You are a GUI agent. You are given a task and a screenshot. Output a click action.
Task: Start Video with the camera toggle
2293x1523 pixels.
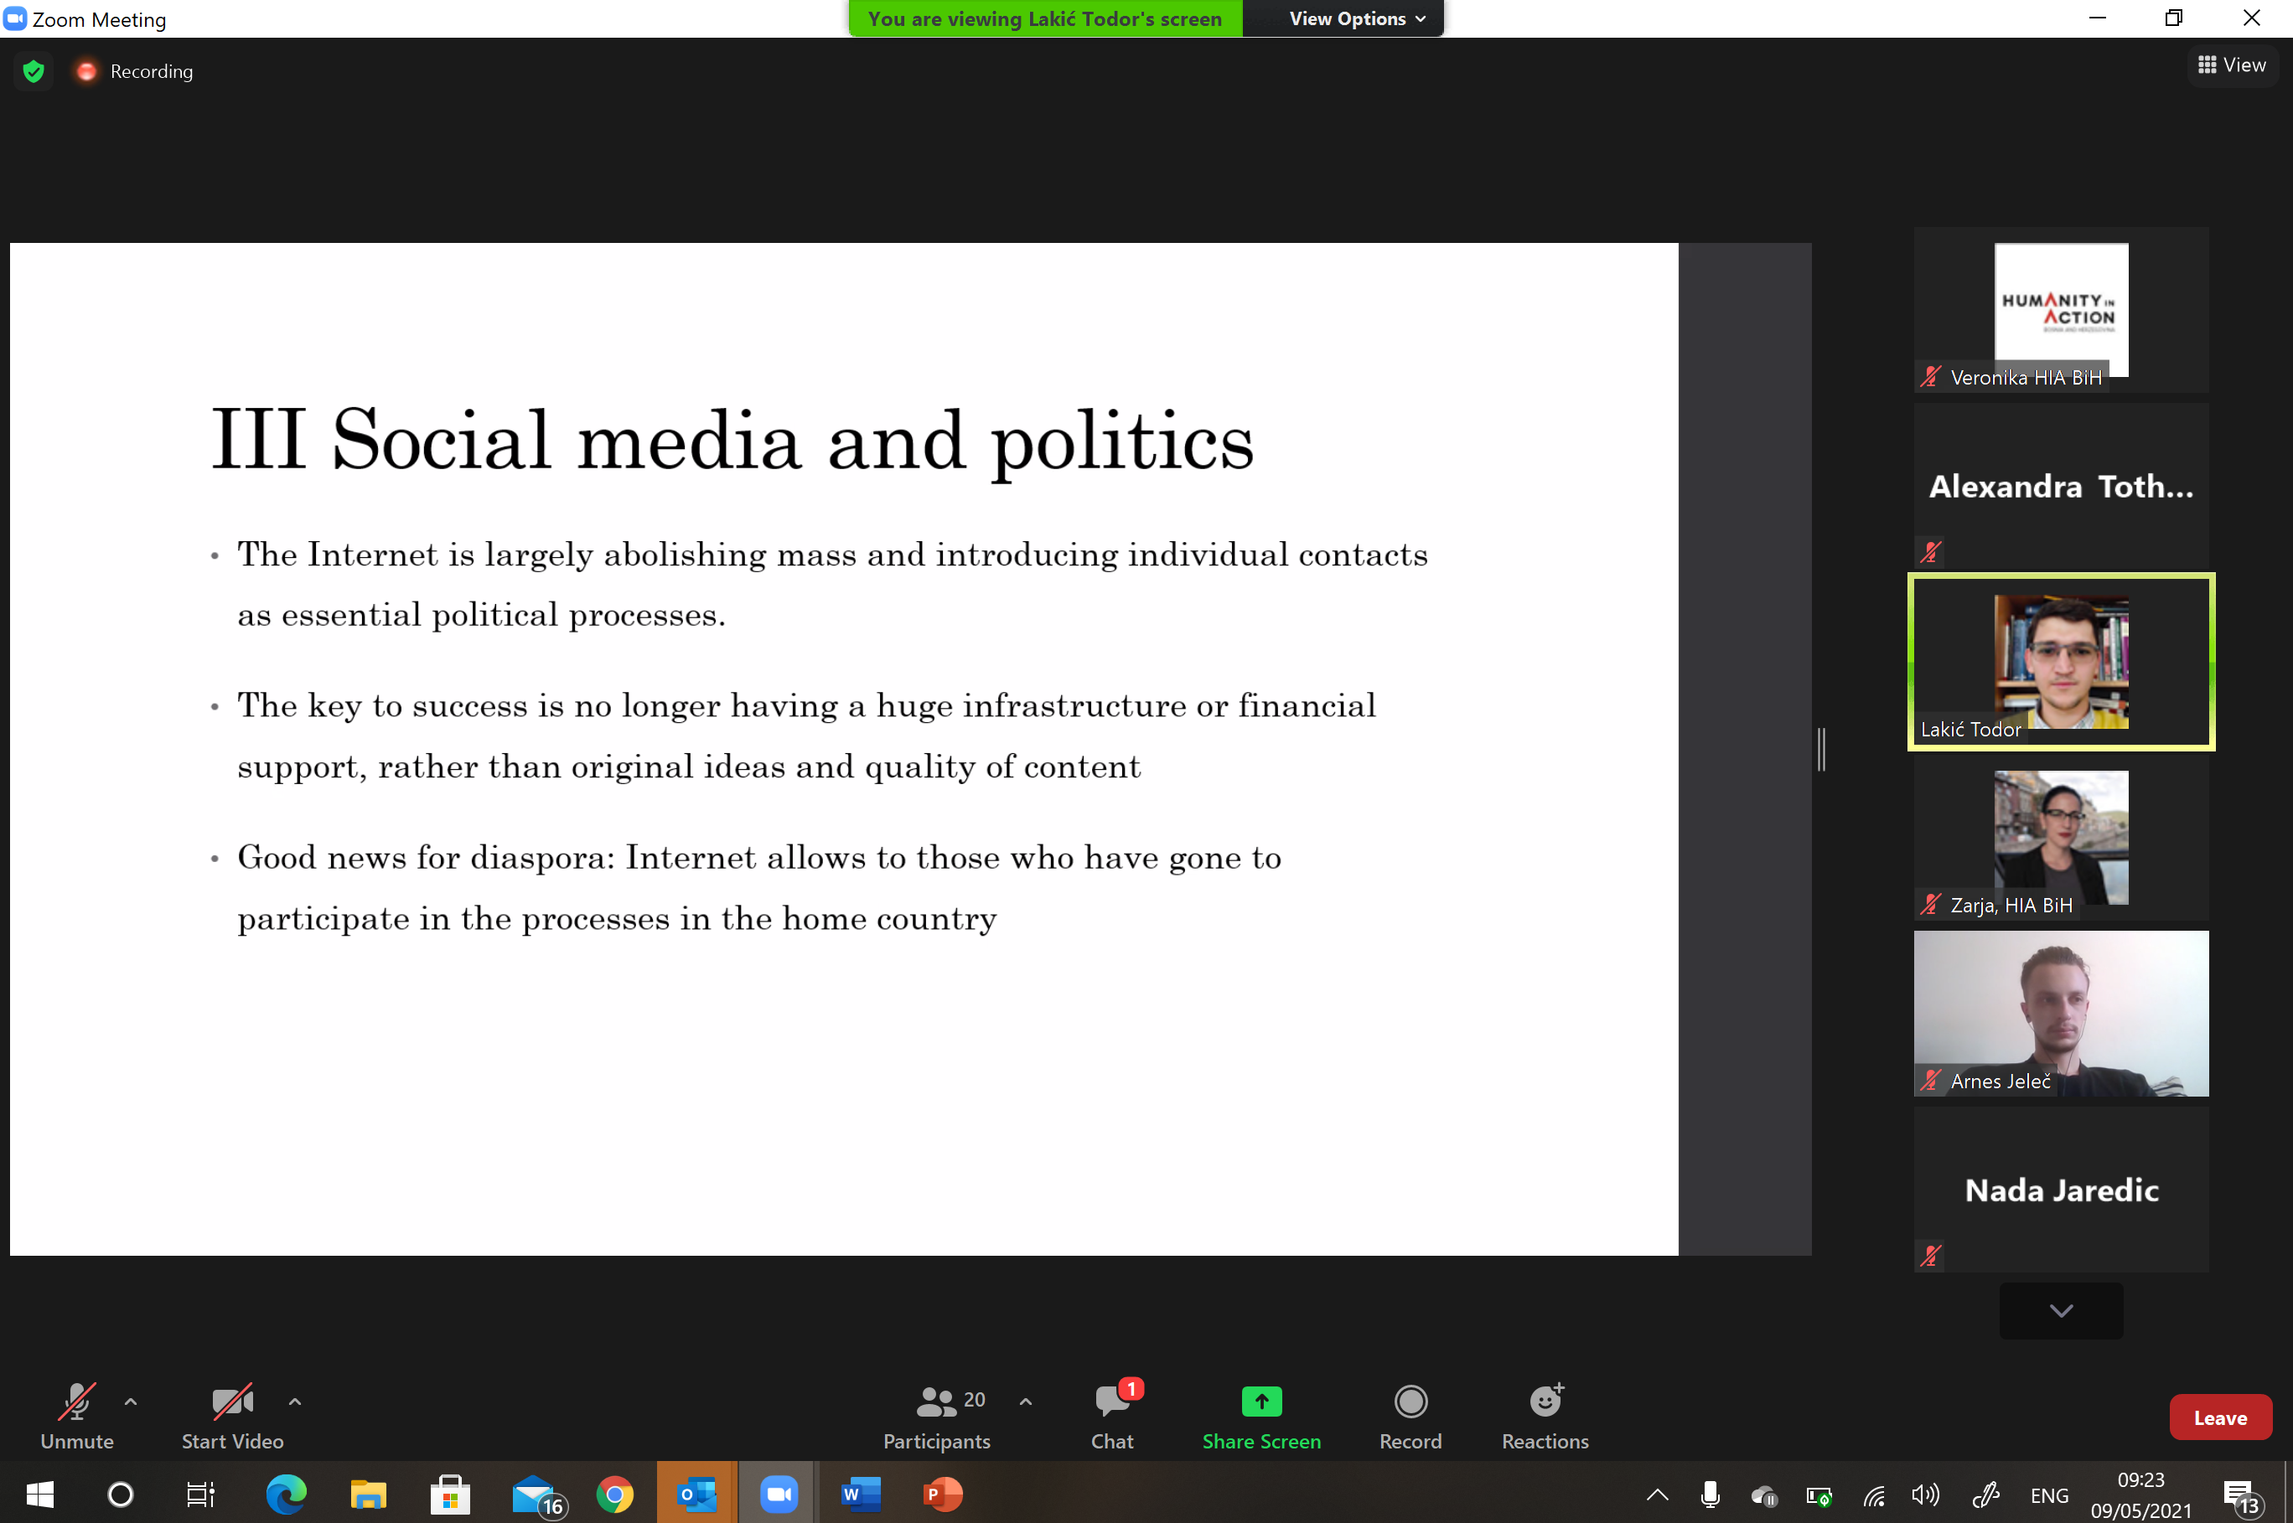tap(232, 1415)
